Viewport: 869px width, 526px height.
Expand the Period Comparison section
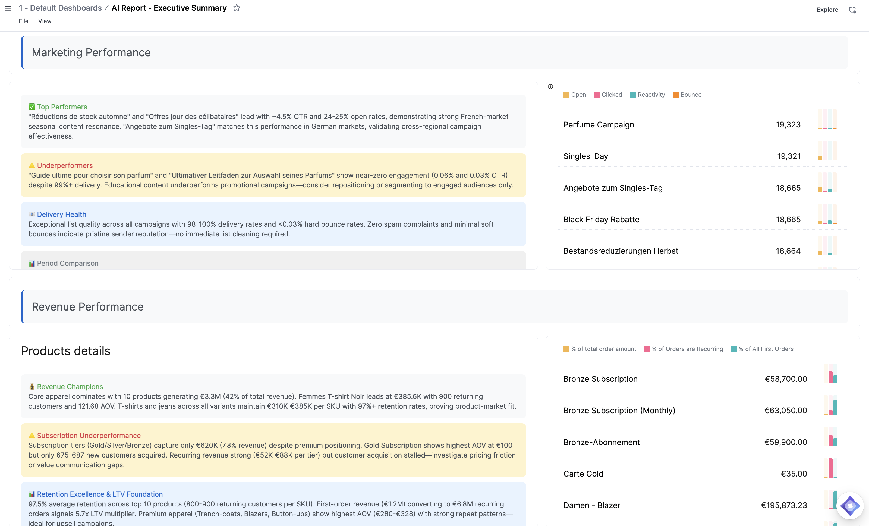point(67,263)
